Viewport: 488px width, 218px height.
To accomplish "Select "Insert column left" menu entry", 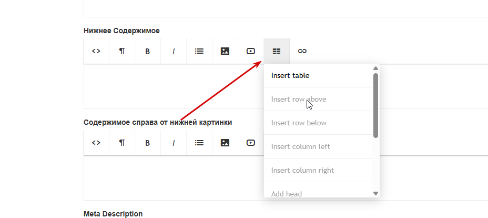I will pyautogui.click(x=300, y=146).
